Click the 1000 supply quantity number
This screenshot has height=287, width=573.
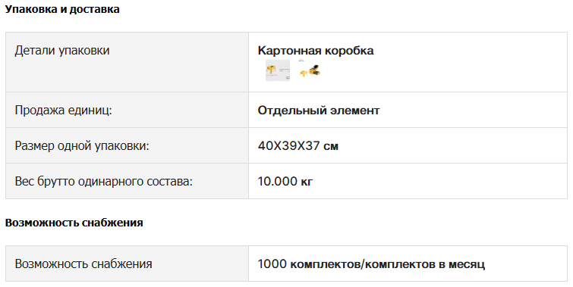click(x=272, y=264)
